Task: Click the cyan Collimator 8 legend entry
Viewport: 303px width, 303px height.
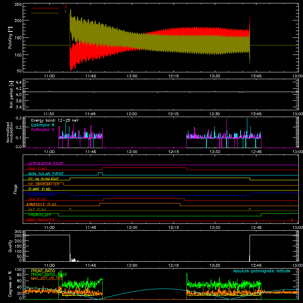Action: click(x=42, y=125)
